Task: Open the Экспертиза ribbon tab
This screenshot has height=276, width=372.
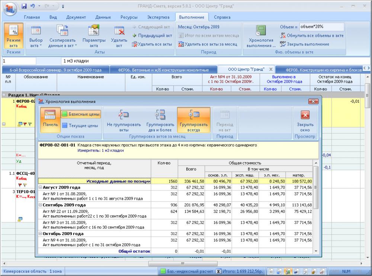Action: (158, 17)
